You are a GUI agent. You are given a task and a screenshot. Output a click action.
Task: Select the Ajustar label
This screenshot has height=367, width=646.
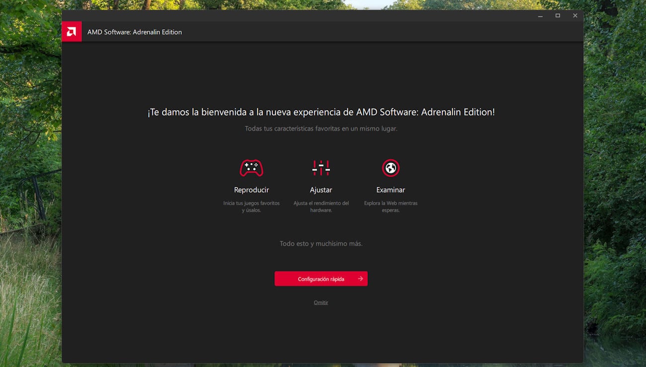click(321, 190)
